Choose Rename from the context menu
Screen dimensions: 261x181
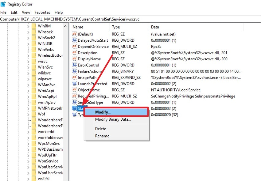[x=116, y=136]
